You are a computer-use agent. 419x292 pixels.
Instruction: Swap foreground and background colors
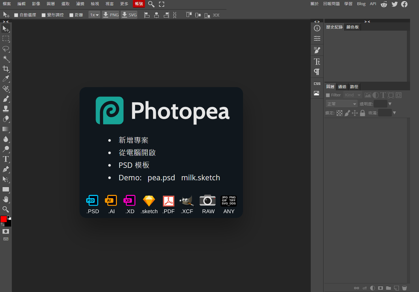click(3, 224)
